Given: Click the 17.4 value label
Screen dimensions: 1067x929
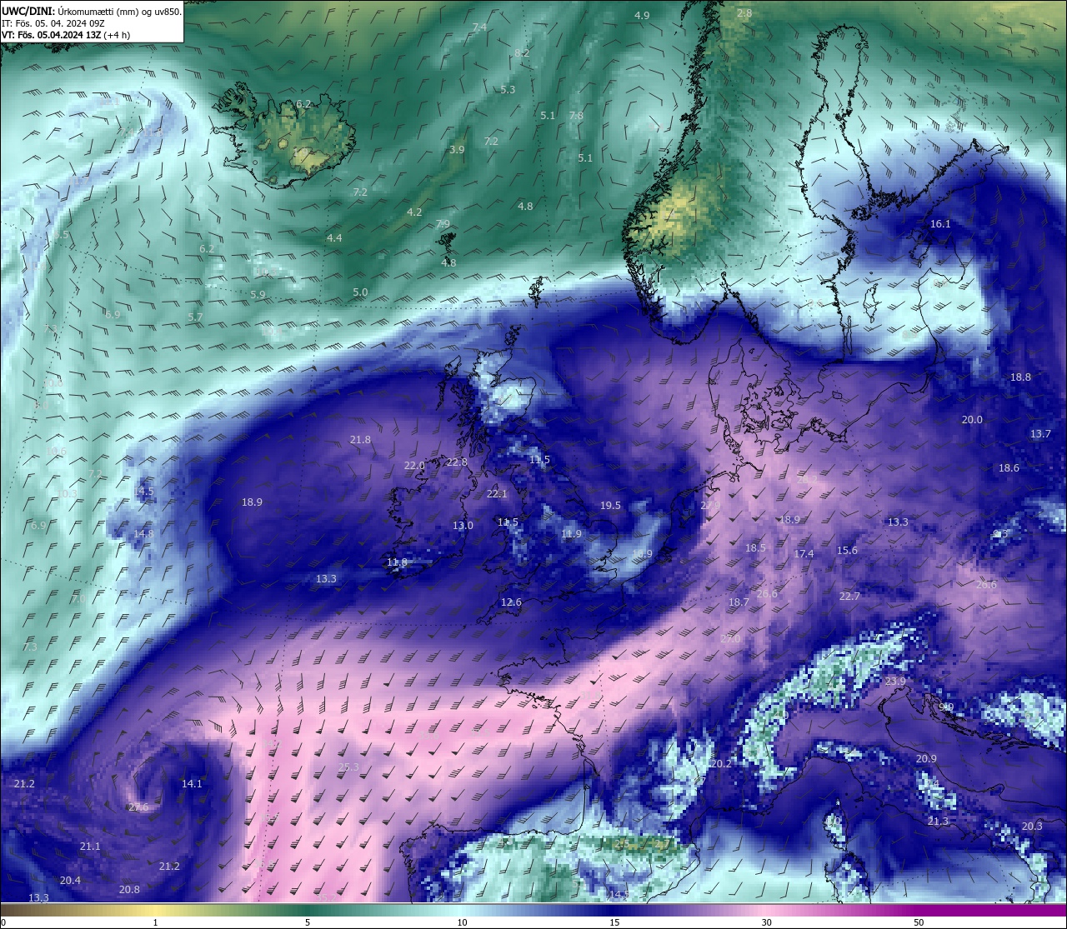Looking at the screenshot, I should click(x=804, y=554).
